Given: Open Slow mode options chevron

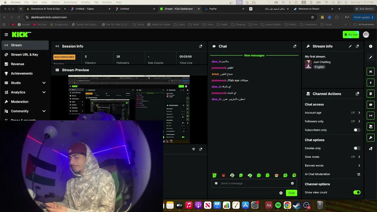Looking at the screenshot, I should [x=359, y=157].
